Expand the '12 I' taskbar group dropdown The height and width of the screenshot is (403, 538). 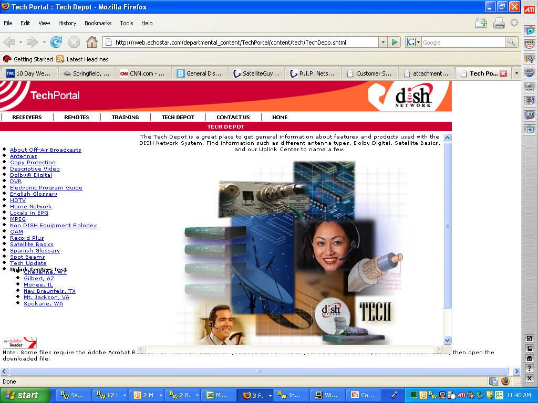[125, 395]
